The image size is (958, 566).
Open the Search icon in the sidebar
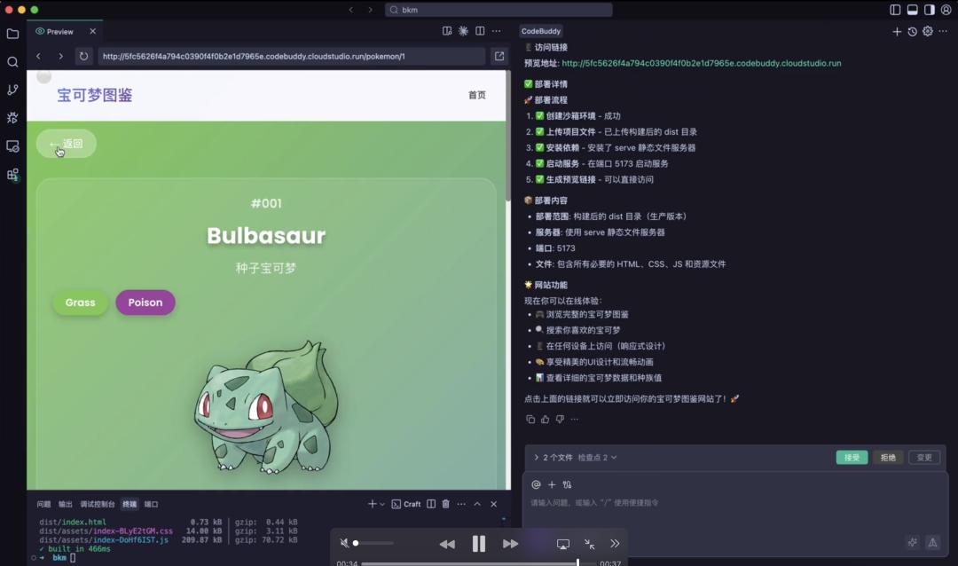12,62
